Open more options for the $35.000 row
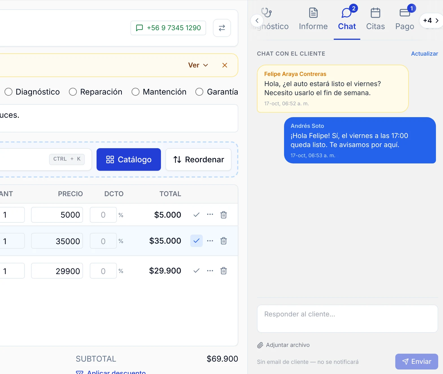 click(x=210, y=241)
